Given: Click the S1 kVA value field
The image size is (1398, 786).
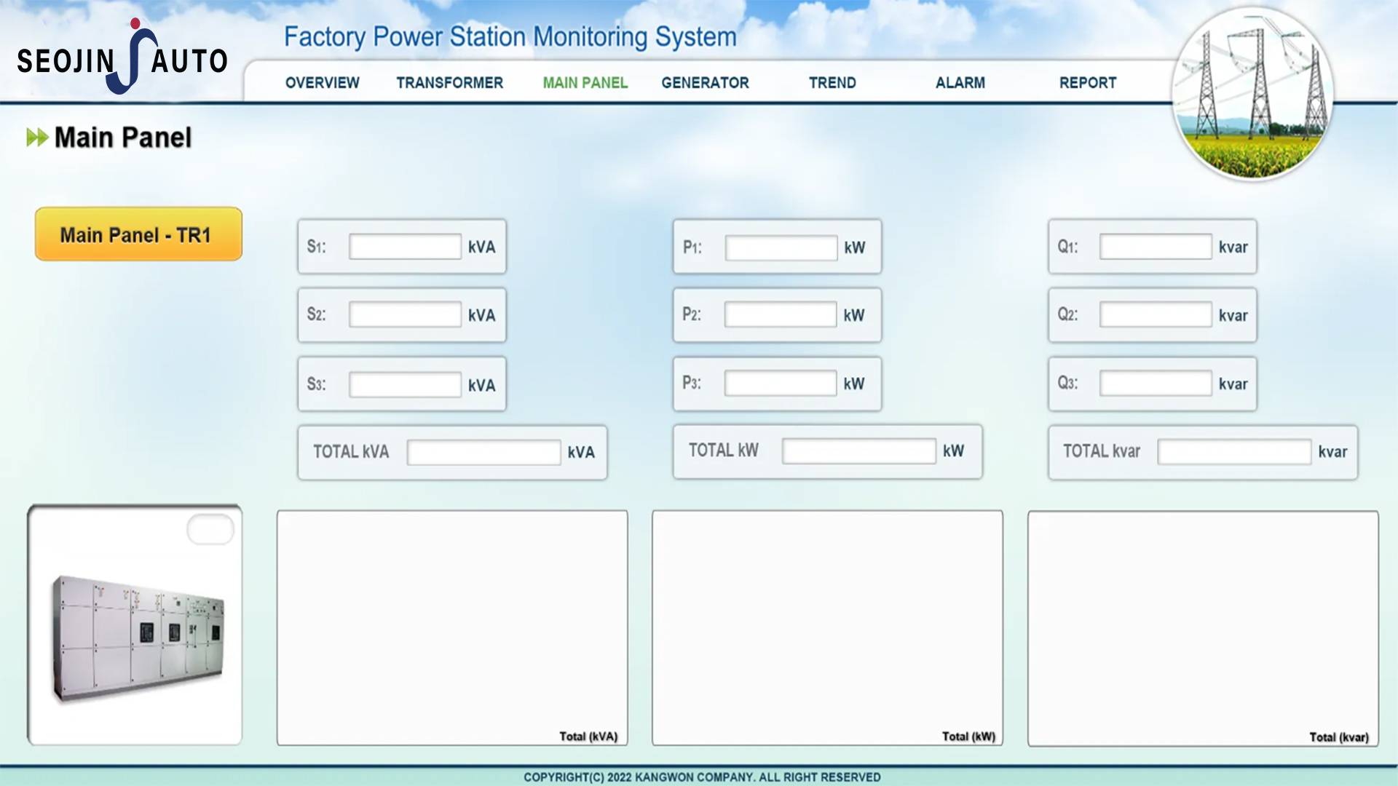Looking at the screenshot, I should (x=405, y=247).
